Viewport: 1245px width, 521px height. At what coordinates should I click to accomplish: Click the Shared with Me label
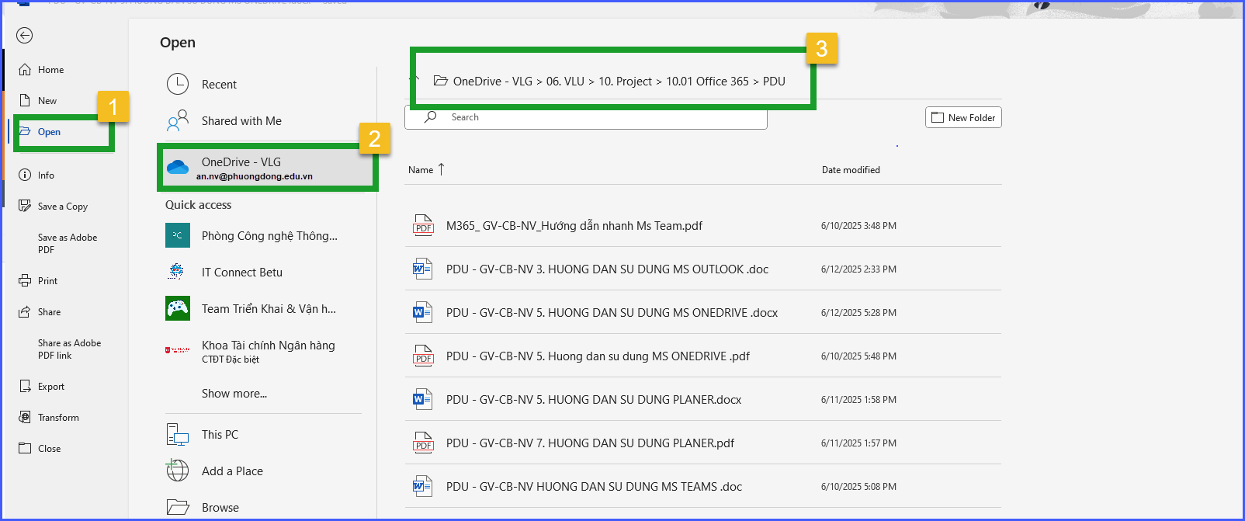coord(241,121)
